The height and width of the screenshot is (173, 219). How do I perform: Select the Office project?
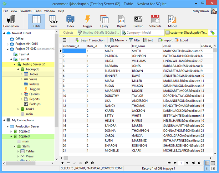pyautogui.click(x=19, y=39)
